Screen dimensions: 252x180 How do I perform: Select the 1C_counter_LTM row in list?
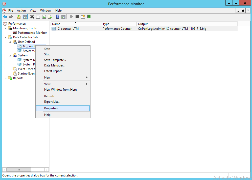pyautogui.click(x=67, y=29)
